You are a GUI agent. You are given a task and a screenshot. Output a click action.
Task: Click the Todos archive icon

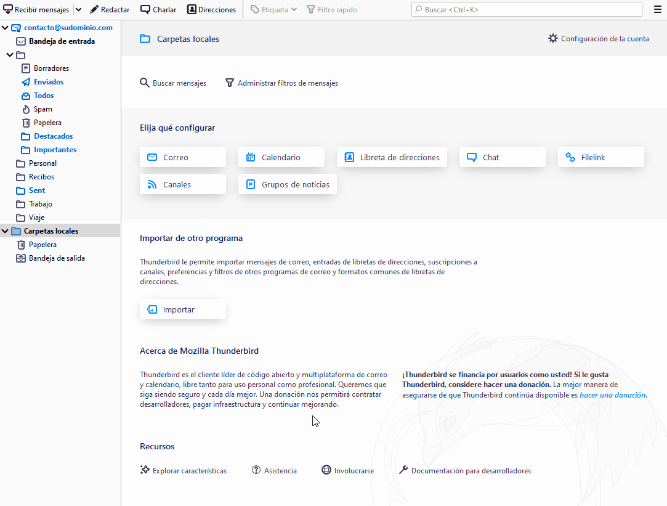[26, 96]
